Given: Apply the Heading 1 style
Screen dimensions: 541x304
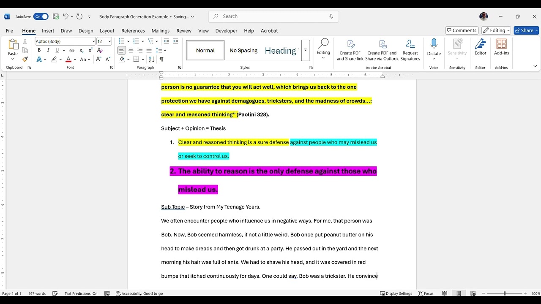Looking at the screenshot, I should click(x=281, y=50).
